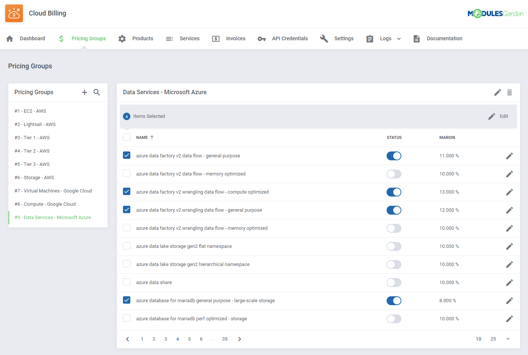Disable status for wrangling data flow - general purpose
Image resolution: width=528 pixels, height=355 pixels.
394,210
